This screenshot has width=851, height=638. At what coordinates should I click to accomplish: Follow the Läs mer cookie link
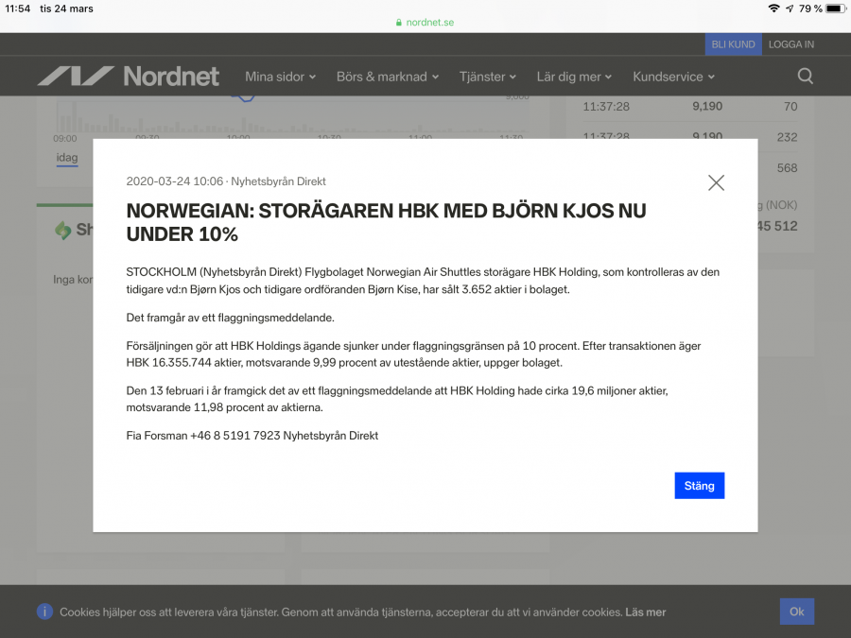click(x=645, y=612)
